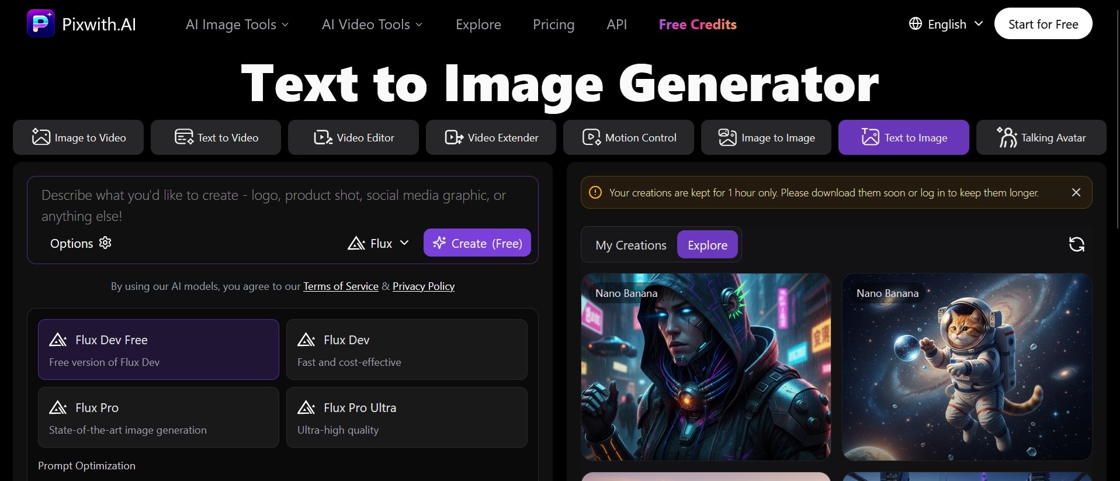Viewport: 1120px width, 481px height.
Task: Go to the Pricing page
Action: [554, 25]
